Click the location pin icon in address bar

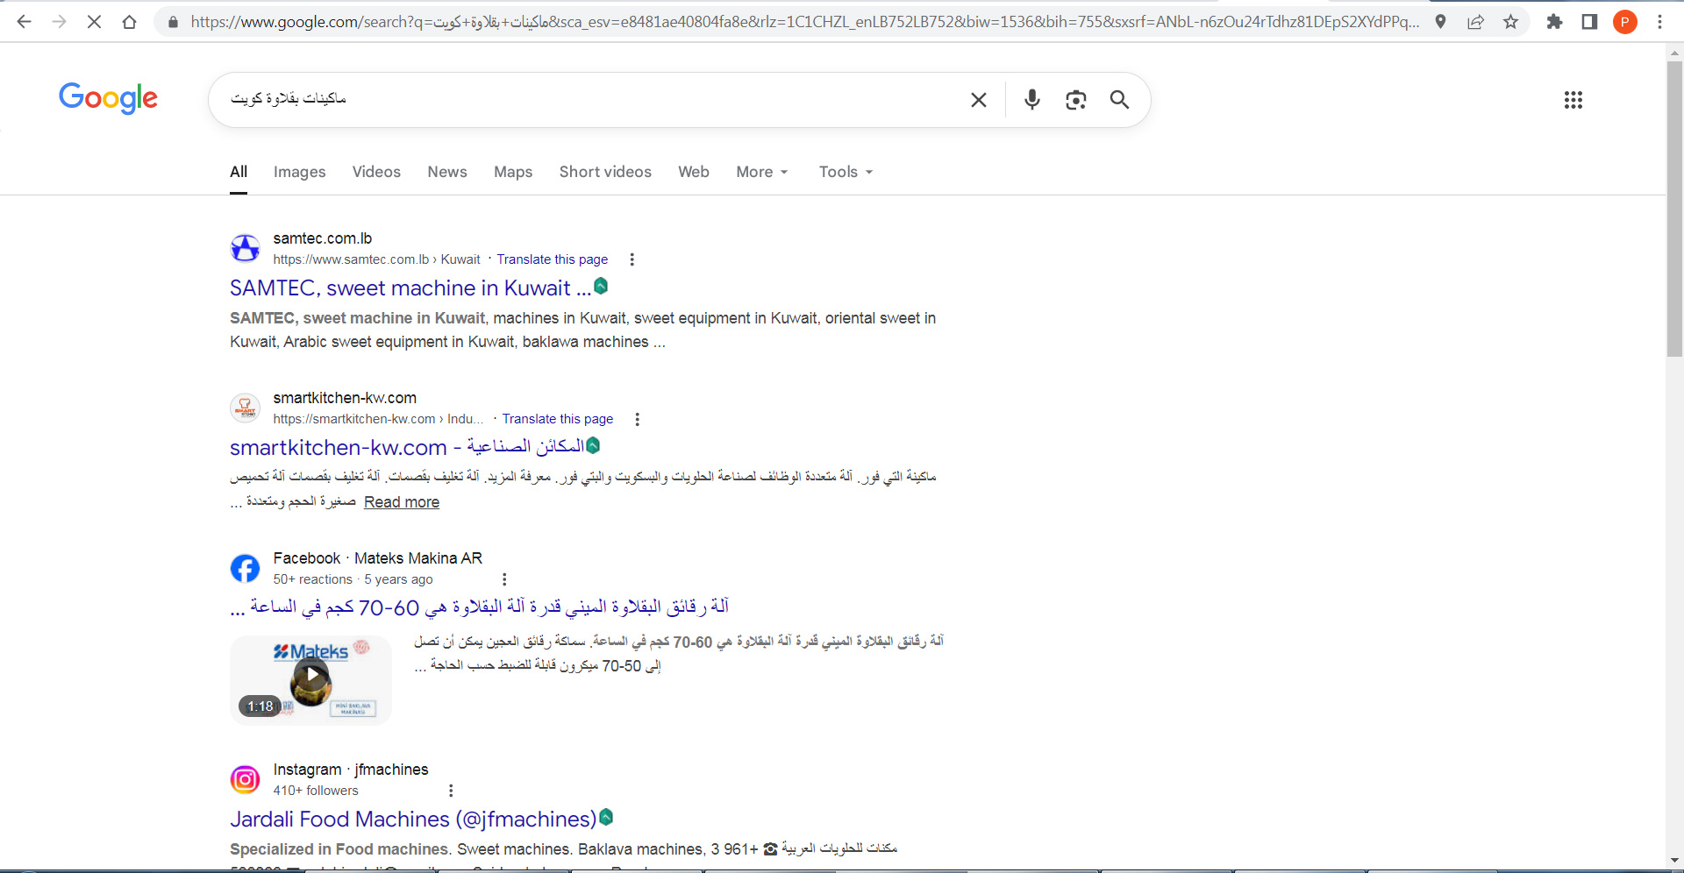1440,22
